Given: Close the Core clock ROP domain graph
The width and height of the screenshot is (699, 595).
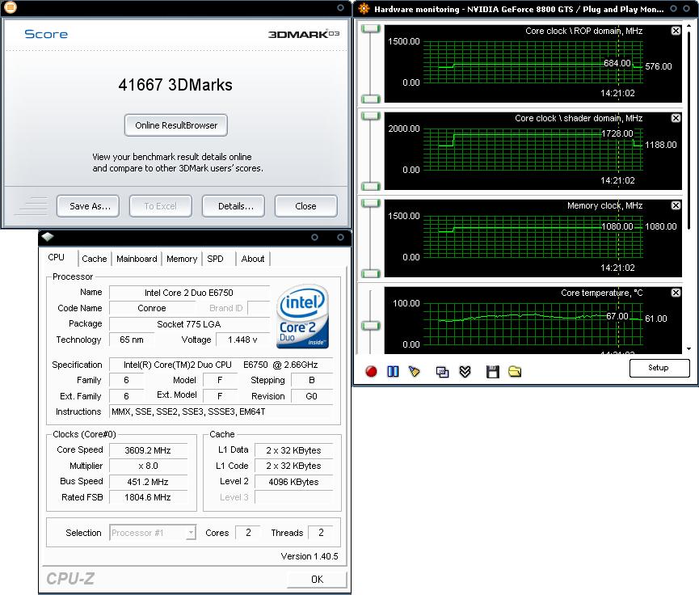Looking at the screenshot, I should tap(676, 31).
